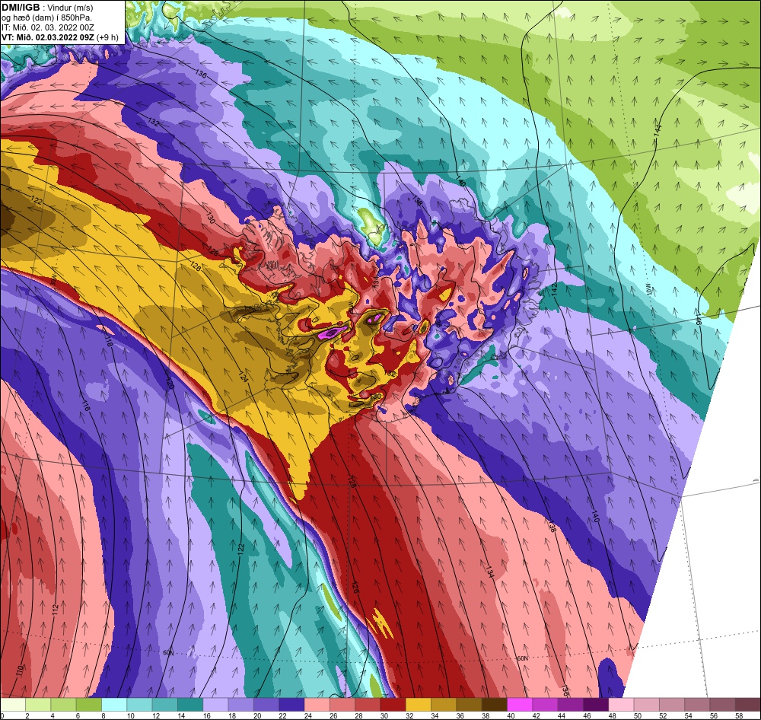Viewport: 761px width, 720px height.
Task: Click the turquoise 10–12 m/s legend swatch
Action: point(139,705)
